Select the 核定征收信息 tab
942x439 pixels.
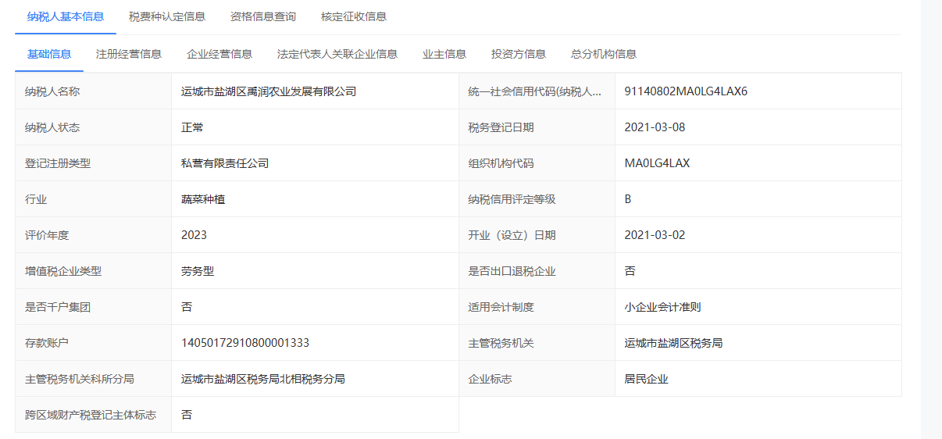(x=354, y=16)
